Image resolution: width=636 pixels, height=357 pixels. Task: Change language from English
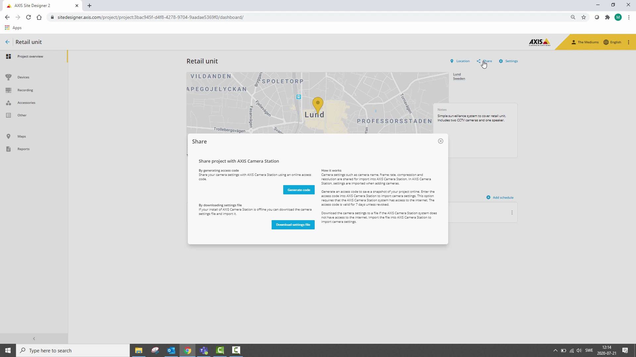click(x=612, y=42)
